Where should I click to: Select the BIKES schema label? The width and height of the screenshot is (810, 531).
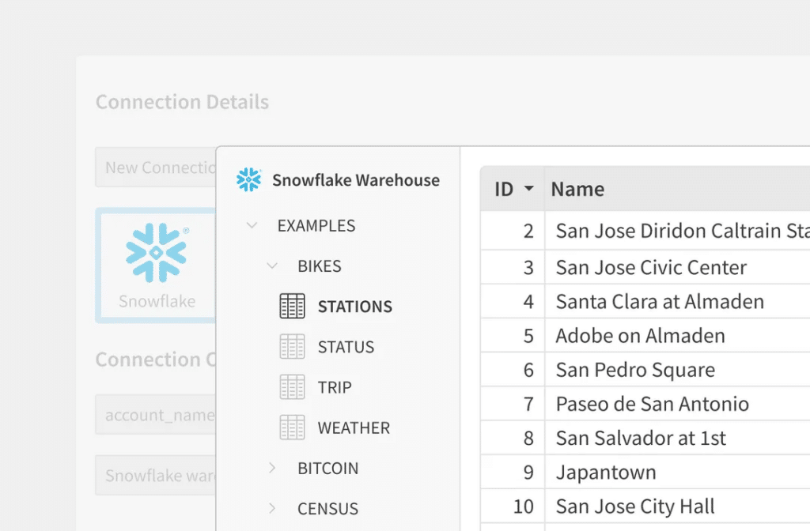tap(320, 265)
